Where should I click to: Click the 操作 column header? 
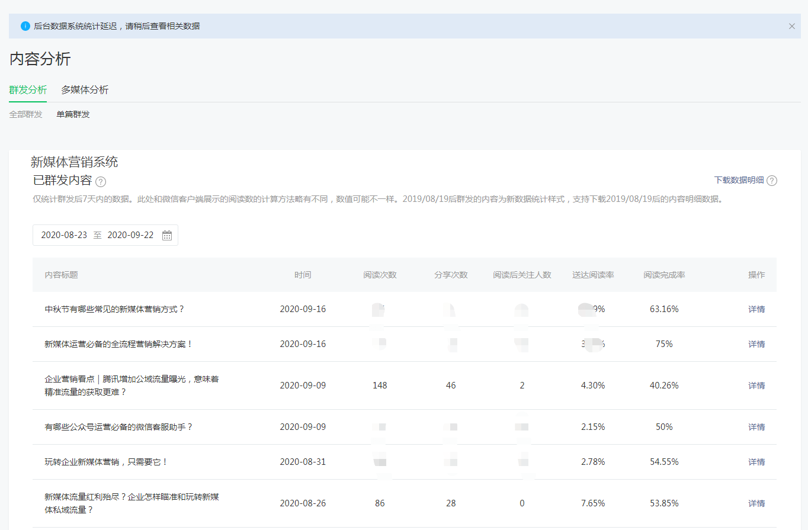(x=756, y=275)
